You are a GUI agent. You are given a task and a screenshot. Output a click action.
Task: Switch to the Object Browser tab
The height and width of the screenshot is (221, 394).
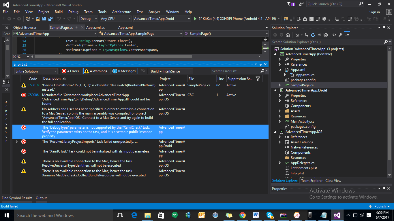coord(25,28)
